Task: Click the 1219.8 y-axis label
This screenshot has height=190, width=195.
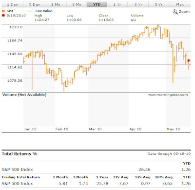Action: 16,27
